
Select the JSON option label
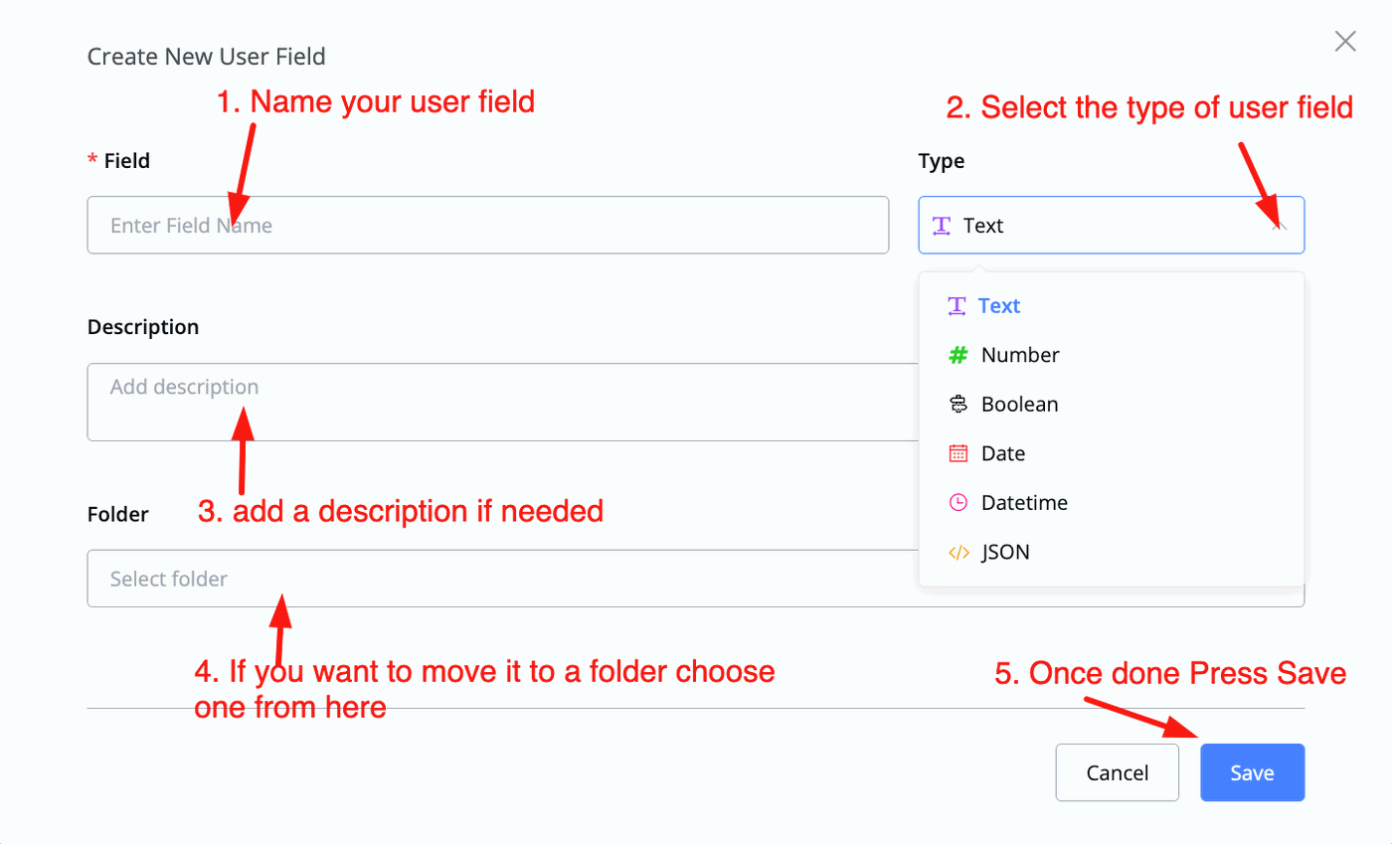[x=1005, y=553]
